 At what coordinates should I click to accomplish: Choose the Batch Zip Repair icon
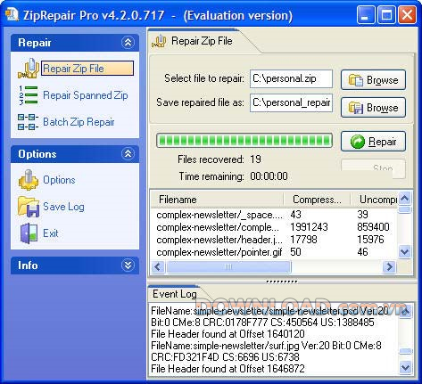tap(28, 122)
